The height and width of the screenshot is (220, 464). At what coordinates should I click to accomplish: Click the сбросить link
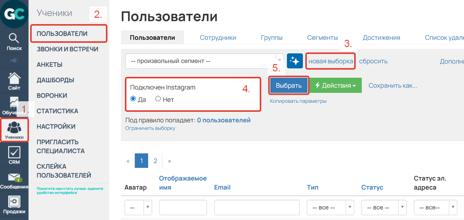pos(373,61)
